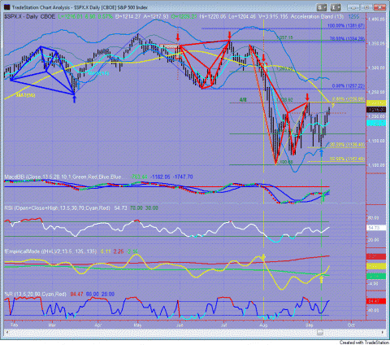This screenshot has width=390, height=345.
Task: Open the interval link I dropdown
Action: (336, 7)
